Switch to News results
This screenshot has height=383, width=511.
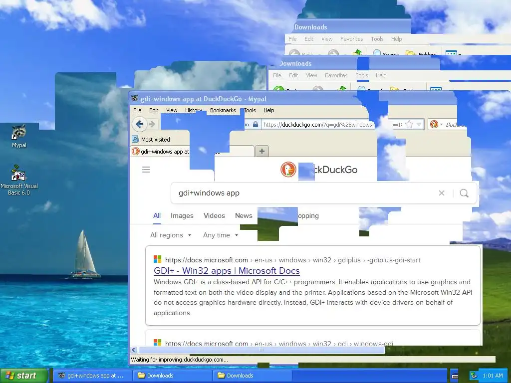(244, 215)
